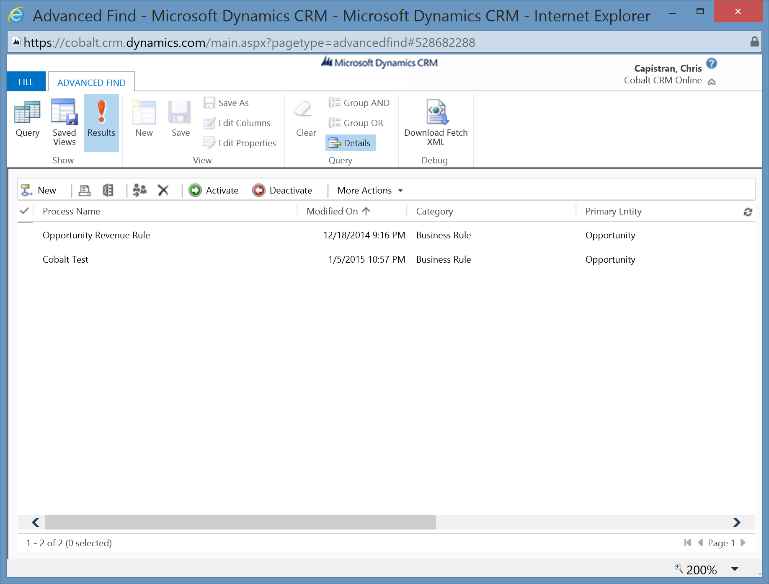Screen dimensions: 769x584
Task: Open the zoom level dropdown arrow
Action: 735,569
